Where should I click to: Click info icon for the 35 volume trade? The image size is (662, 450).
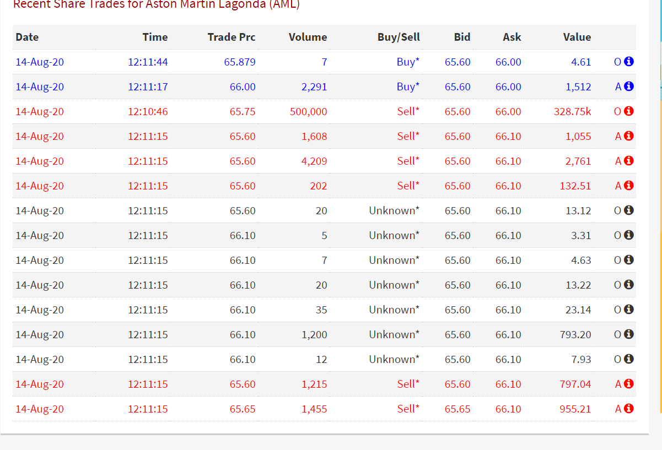[x=628, y=310]
